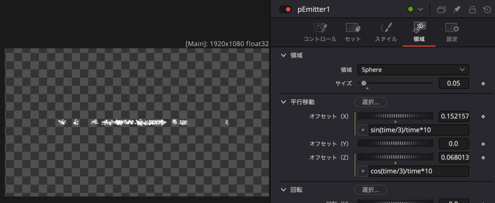Pin the pEmitter1 inspector panel
The height and width of the screenshot is (203, 495).
pyautogui.click(x=457, y=9)
